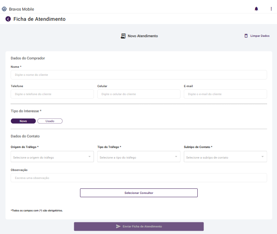Go back with the arrow icon

tap(8, 19)
